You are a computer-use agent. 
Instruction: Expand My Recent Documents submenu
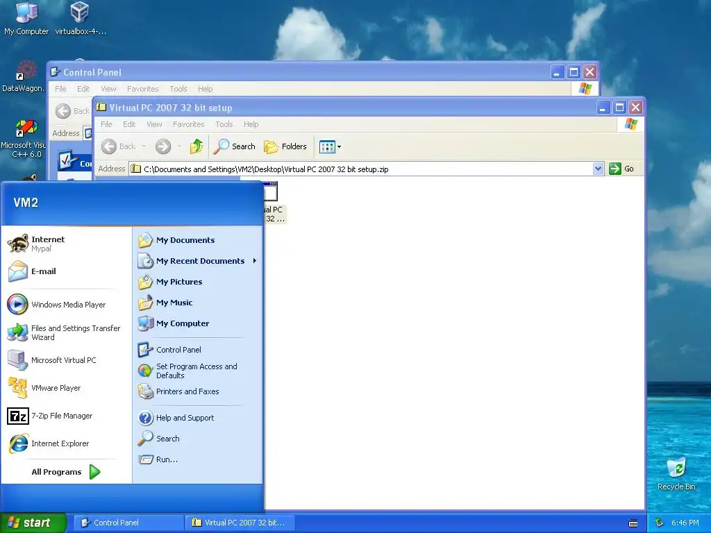[x=198, y=261]
